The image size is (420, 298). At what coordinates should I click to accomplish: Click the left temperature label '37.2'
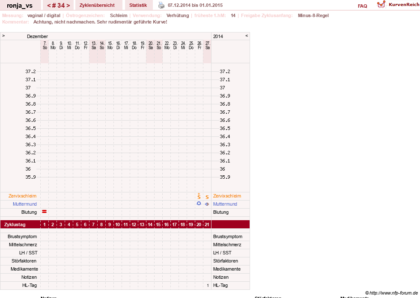(30, 71)
